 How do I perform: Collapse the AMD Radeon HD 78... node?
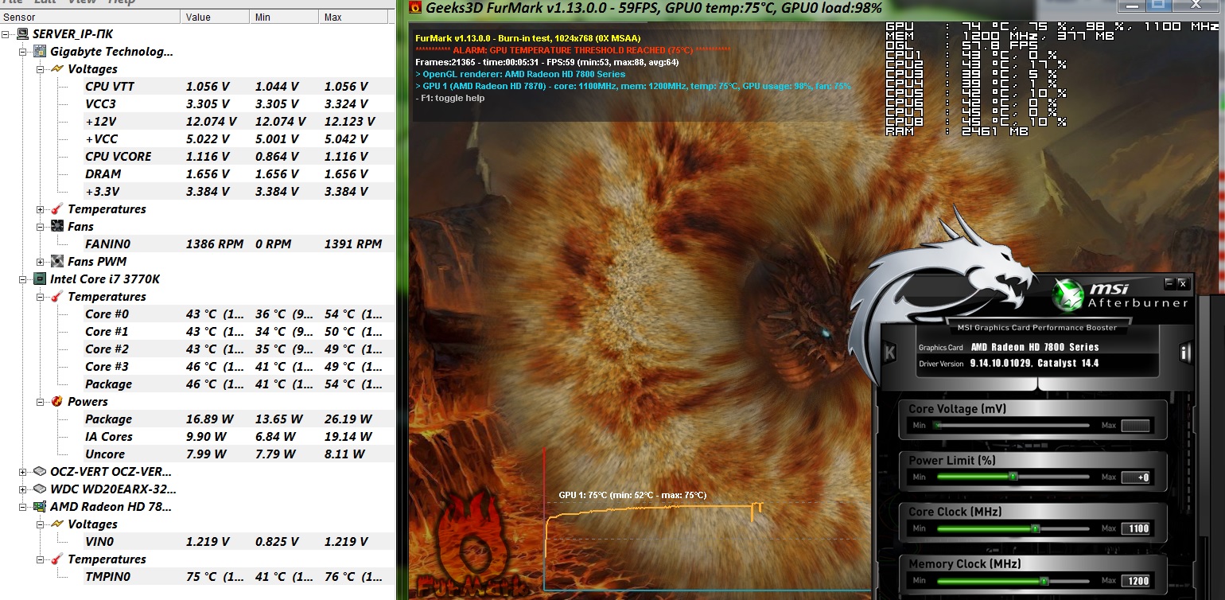(x=23, y=507)
